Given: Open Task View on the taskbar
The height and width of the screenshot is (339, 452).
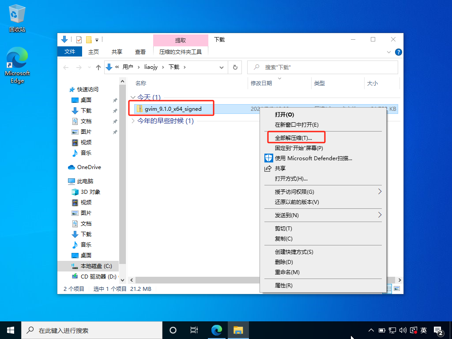Looking at the screenshot, I should pyautogui.click(x=194, y=330).
